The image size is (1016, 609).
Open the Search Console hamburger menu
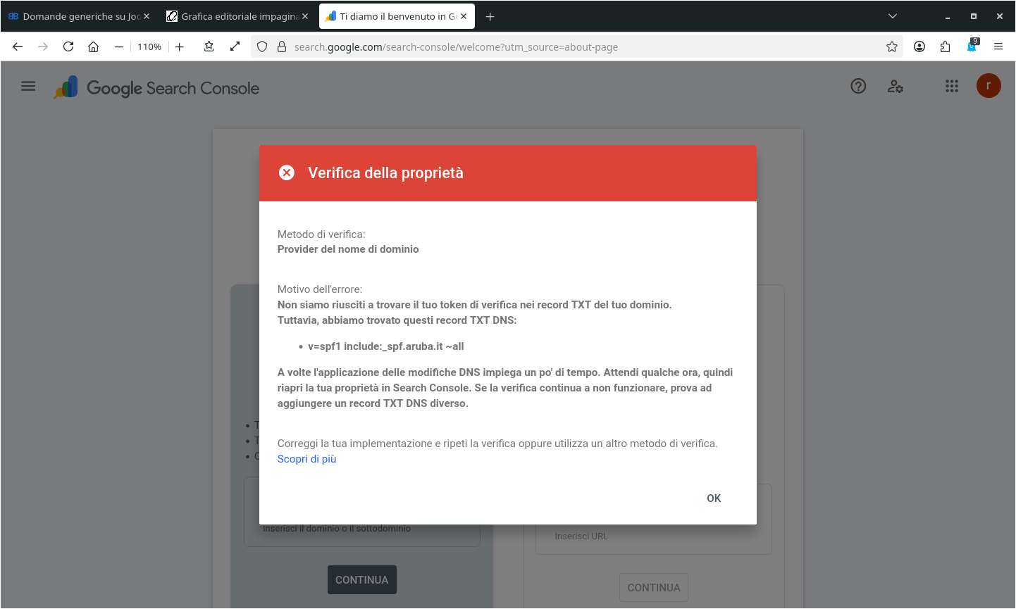pos(28,87)
